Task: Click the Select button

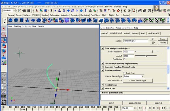Action: point(111,103)
